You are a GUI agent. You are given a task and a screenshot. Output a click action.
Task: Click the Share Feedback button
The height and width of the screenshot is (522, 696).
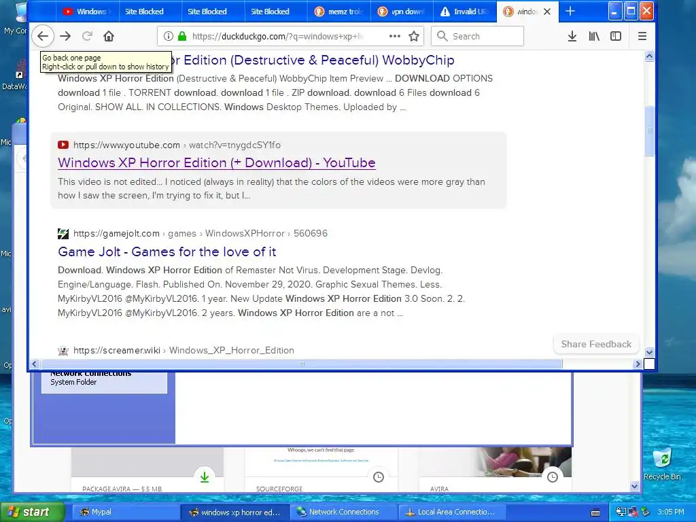coord(596,344)
